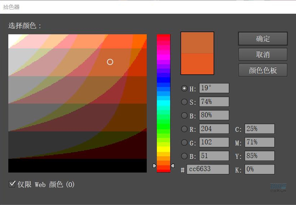Select the G green radio button
The height and width of the screenshot is (205, 296).
point(184,142)
